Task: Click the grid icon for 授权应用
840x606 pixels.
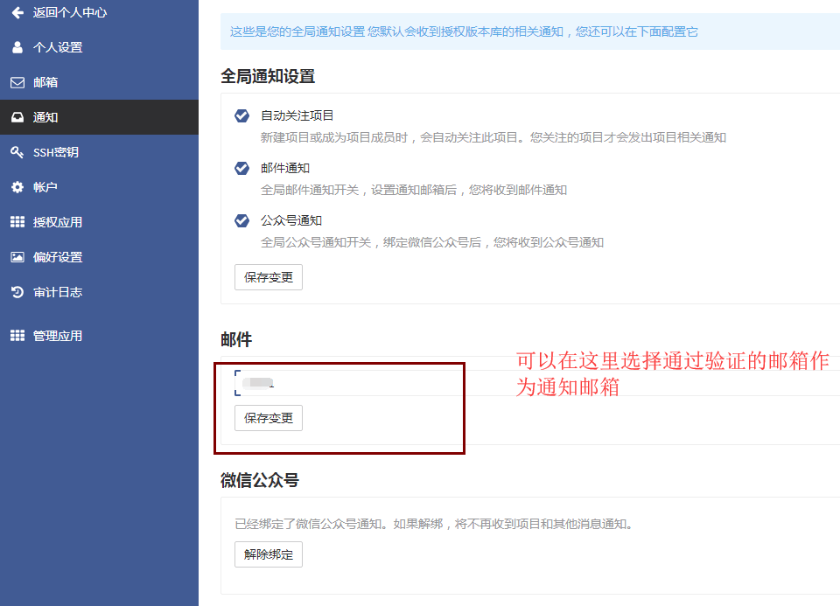Action: coord(17,222)
